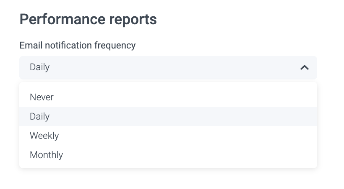This screenshot has width=344, height=189.
Task: Select the Never option
Action: (x=42, y=97)
